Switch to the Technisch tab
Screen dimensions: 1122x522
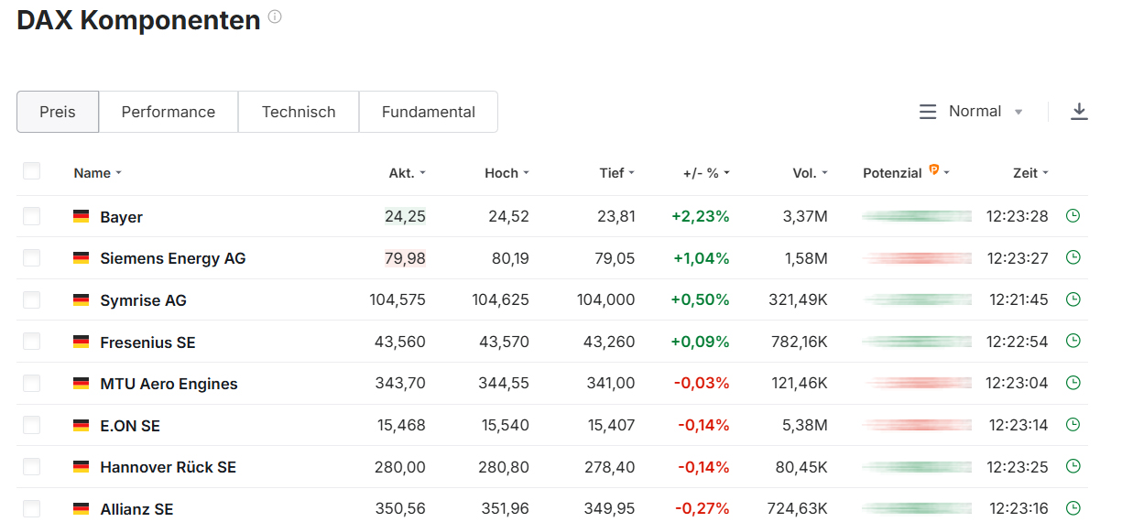[299, 112]
